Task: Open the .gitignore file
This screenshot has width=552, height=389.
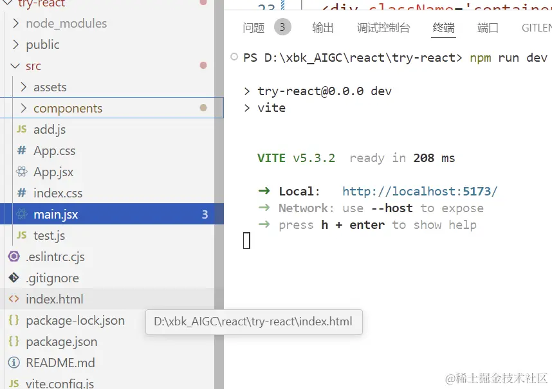Action: [x=53, y=278]
